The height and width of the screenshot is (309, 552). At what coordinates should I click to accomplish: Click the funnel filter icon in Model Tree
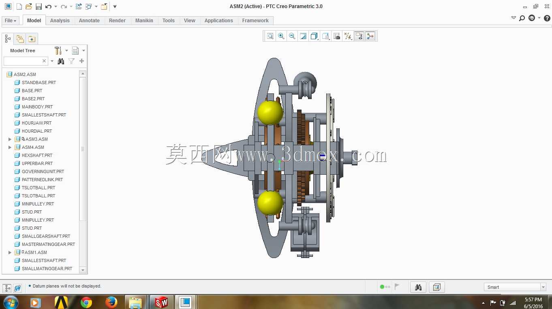(x=71, y=61)
